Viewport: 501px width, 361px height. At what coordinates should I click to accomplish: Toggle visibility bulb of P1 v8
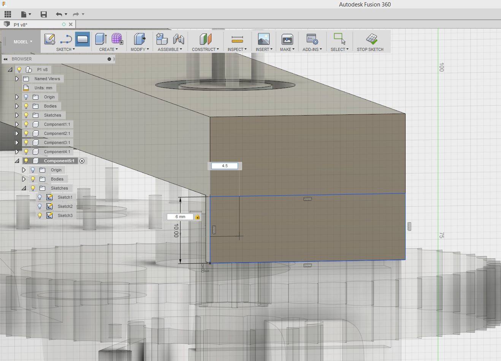point(19,70)
